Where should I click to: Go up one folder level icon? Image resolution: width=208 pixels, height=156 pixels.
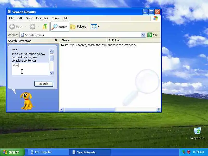[45, 27]
